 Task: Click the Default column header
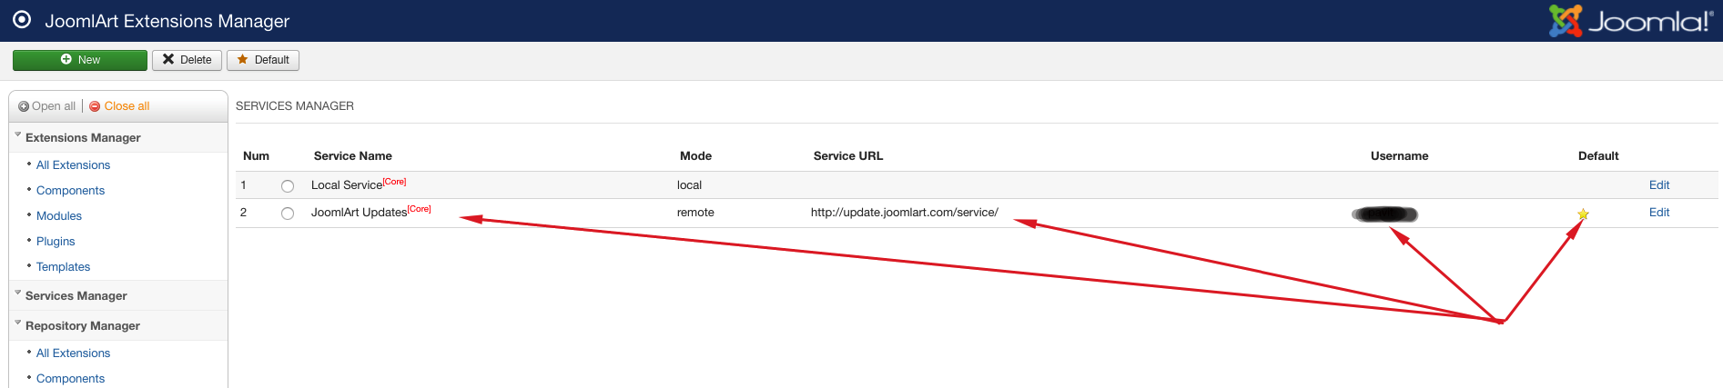click(1598, 155)
